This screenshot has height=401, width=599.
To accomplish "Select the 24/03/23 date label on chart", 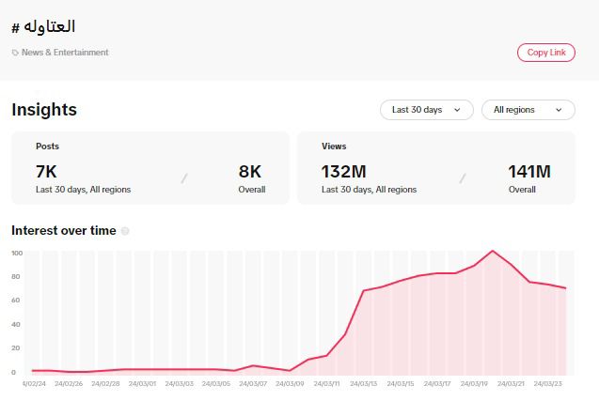I will [x=545, y=383].
